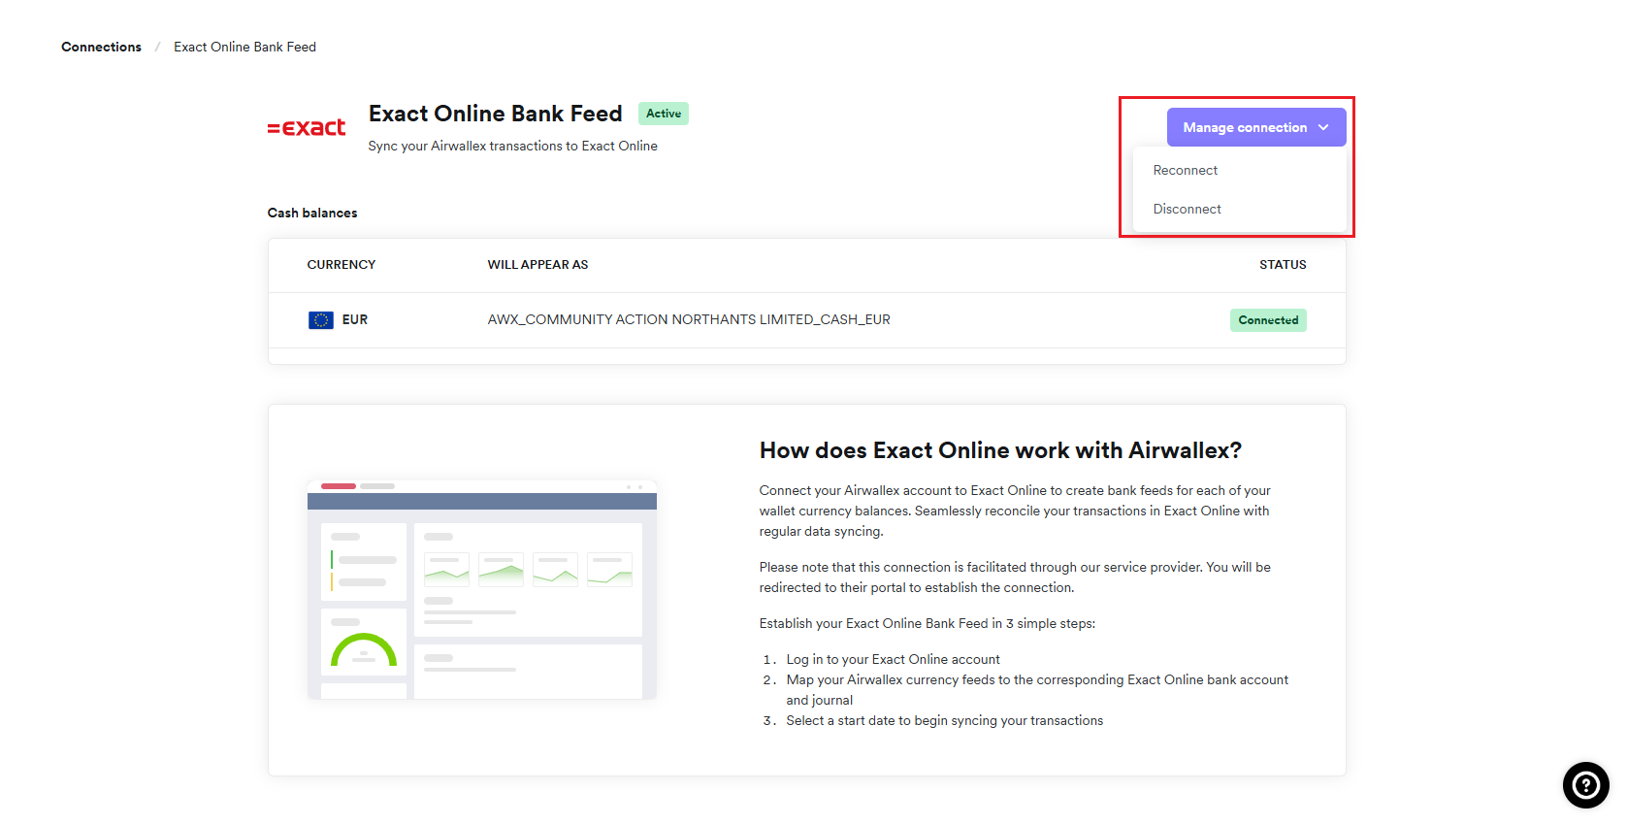Click the Exact logo icon

307,127
